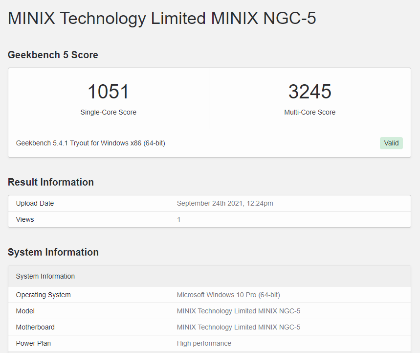Click the Model row label

pos(25,311)
